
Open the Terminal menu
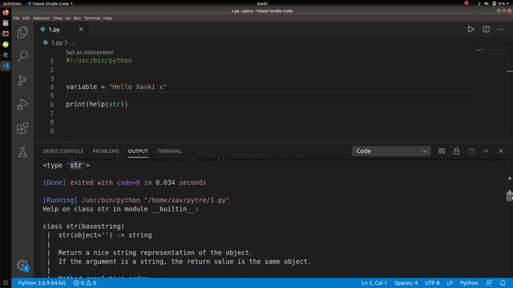point(92,18)
